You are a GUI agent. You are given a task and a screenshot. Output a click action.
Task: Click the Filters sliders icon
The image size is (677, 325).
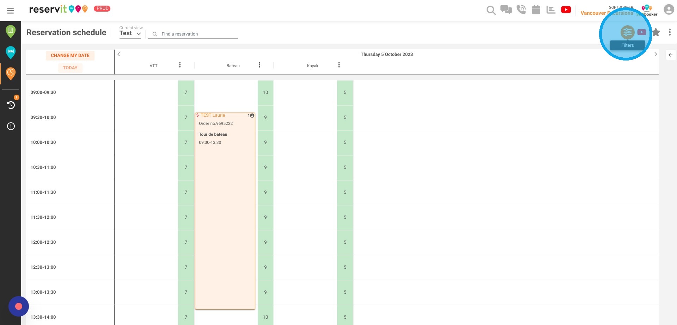click(628, 32)
